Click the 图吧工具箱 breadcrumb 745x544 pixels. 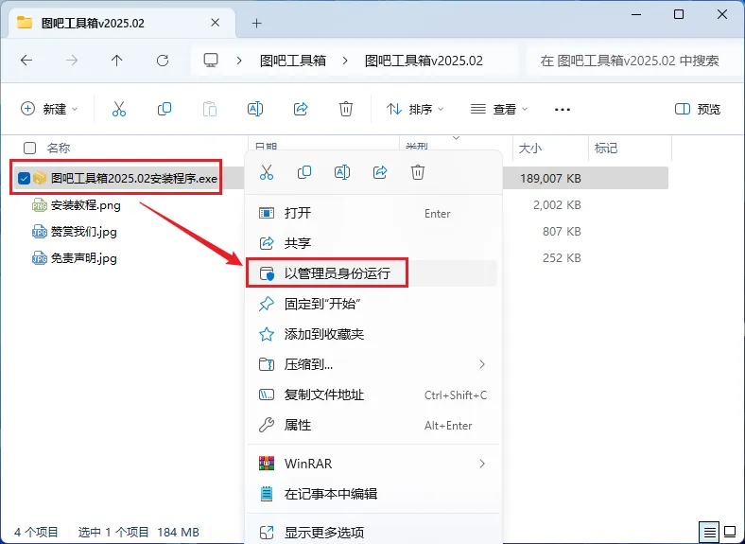pyautogui.click(x=293, y=61)
